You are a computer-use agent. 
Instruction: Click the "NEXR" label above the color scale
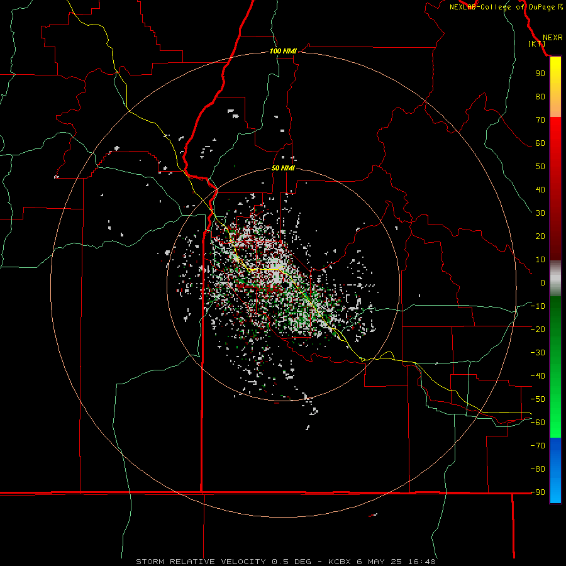[552, 38]
